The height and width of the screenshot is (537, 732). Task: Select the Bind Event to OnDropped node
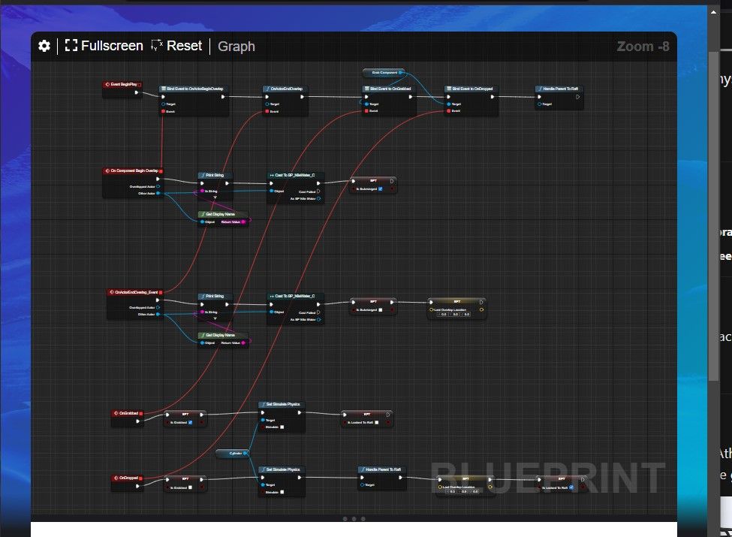471,100
